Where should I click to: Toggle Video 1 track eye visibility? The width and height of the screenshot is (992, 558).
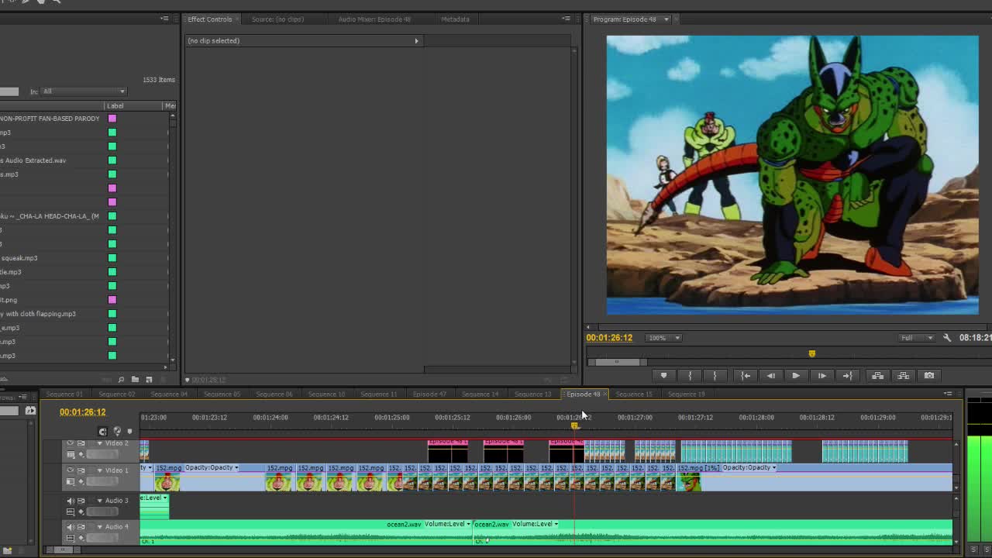[x=70, y=470]
